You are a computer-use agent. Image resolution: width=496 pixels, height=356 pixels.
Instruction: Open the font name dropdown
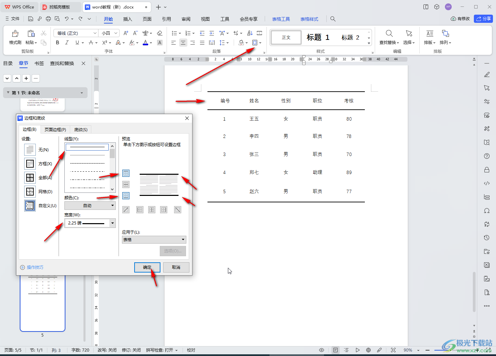(95, 33)
